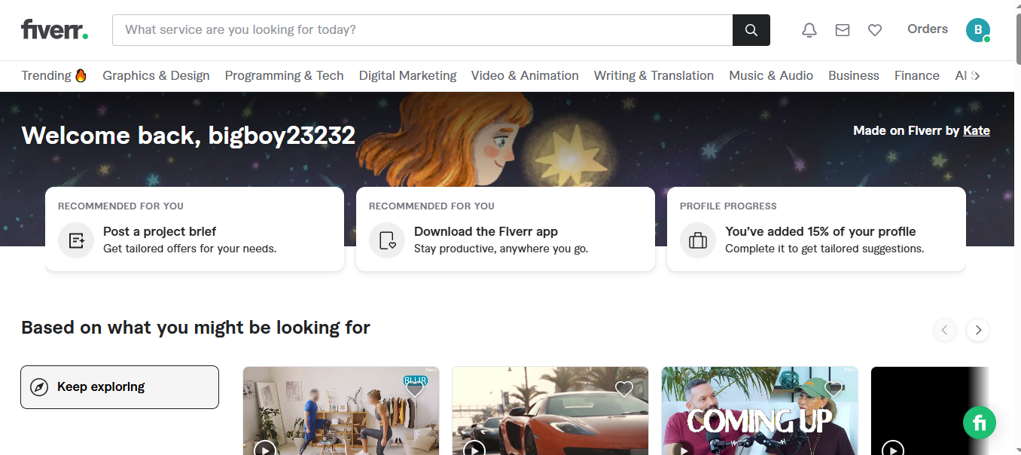Click the dimmed left carousel arrow
Image resolution: width=1021 pixels, height=455 pixels.
point(945,330)
